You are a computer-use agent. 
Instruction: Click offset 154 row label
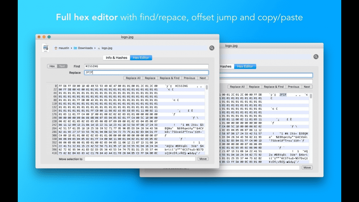(x=54, y=110)
